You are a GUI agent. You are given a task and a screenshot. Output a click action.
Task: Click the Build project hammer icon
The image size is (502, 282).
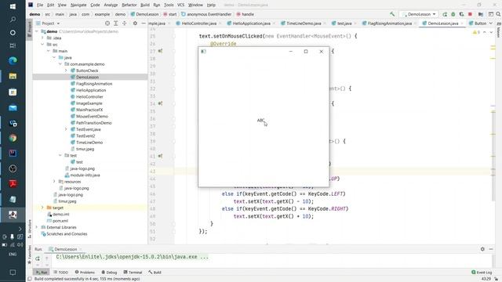click(x=392, y=14)
